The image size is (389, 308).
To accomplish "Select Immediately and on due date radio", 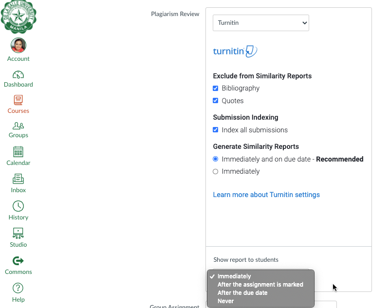I will (216, 159).
